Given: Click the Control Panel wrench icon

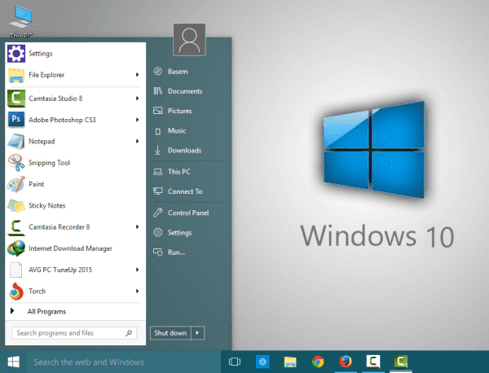Looking at the screenshot, I should pos(158,213).
